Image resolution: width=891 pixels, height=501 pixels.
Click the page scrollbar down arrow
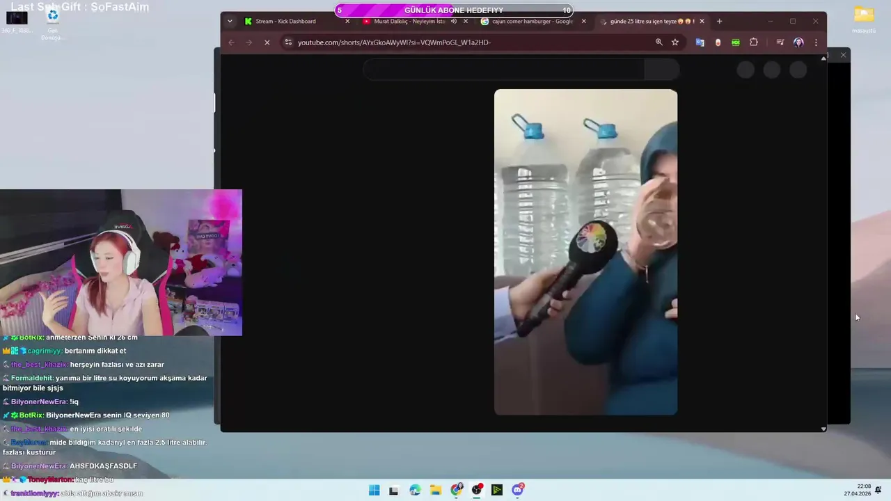point(823,429)
